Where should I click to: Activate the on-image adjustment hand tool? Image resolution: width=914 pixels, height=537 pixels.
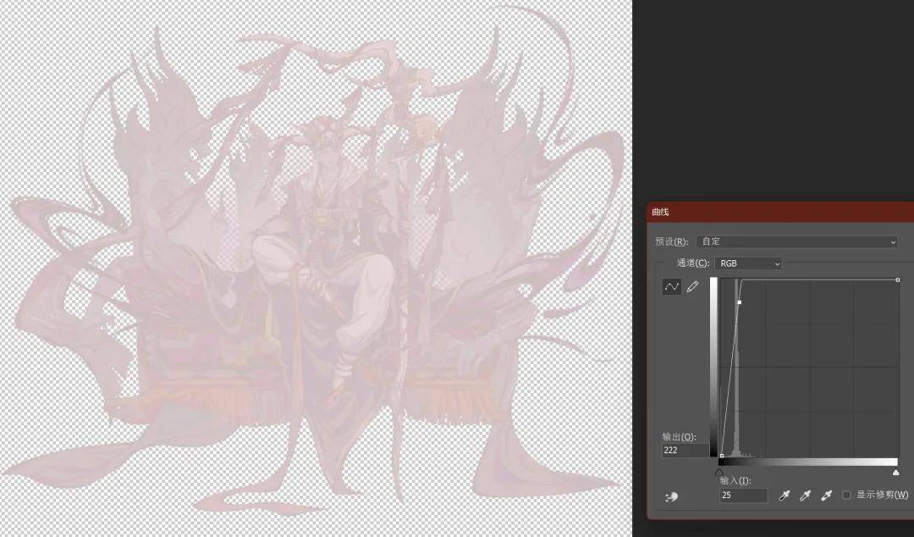[x=672, y=496]
